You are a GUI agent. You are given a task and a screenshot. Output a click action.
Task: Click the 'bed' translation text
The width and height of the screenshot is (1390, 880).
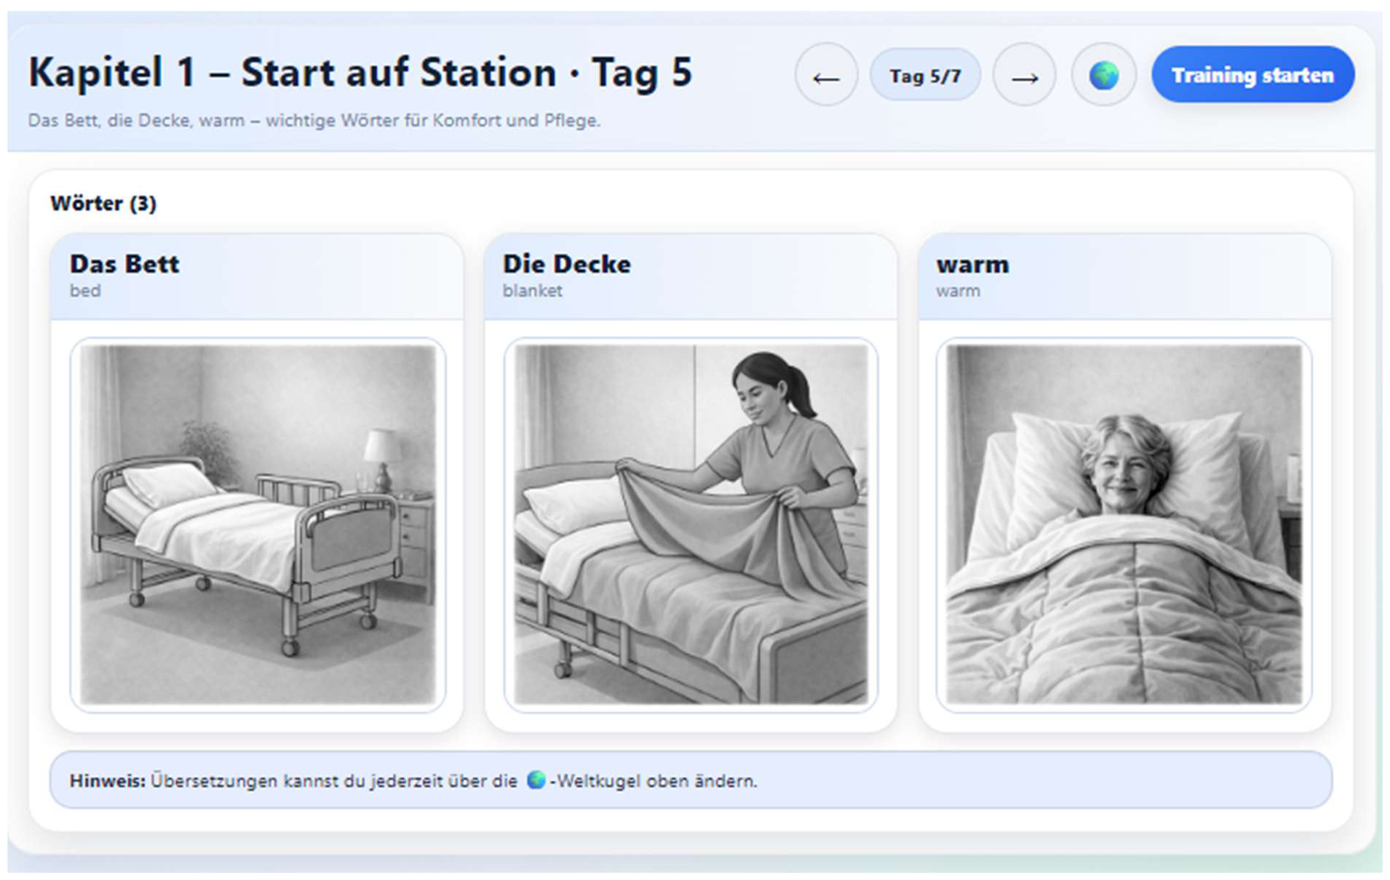tap(85, 291)
